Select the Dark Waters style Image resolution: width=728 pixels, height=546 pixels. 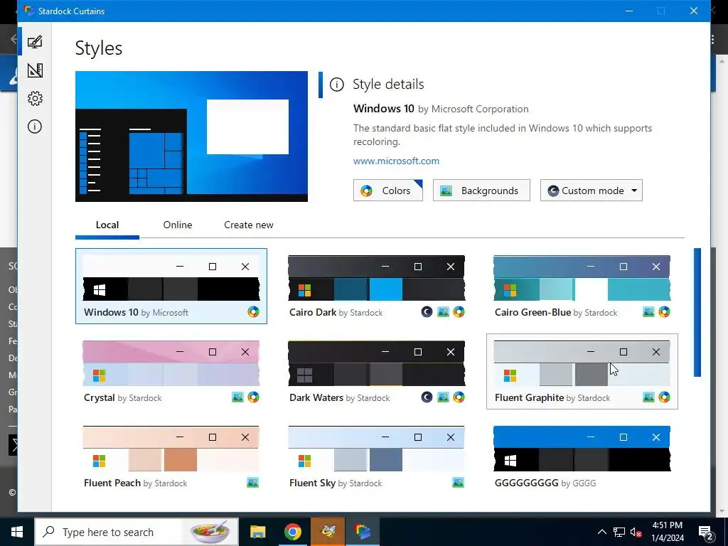[x=377, y=371]
